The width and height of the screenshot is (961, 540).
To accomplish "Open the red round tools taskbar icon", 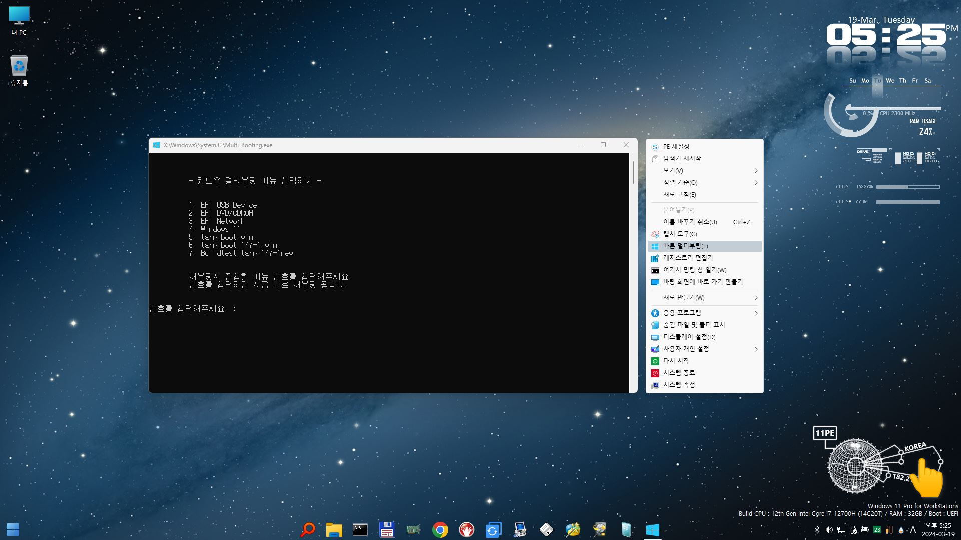I will tap(466, 529).
